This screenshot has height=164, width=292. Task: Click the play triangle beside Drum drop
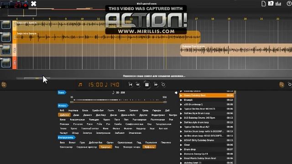tap(181, 149)
